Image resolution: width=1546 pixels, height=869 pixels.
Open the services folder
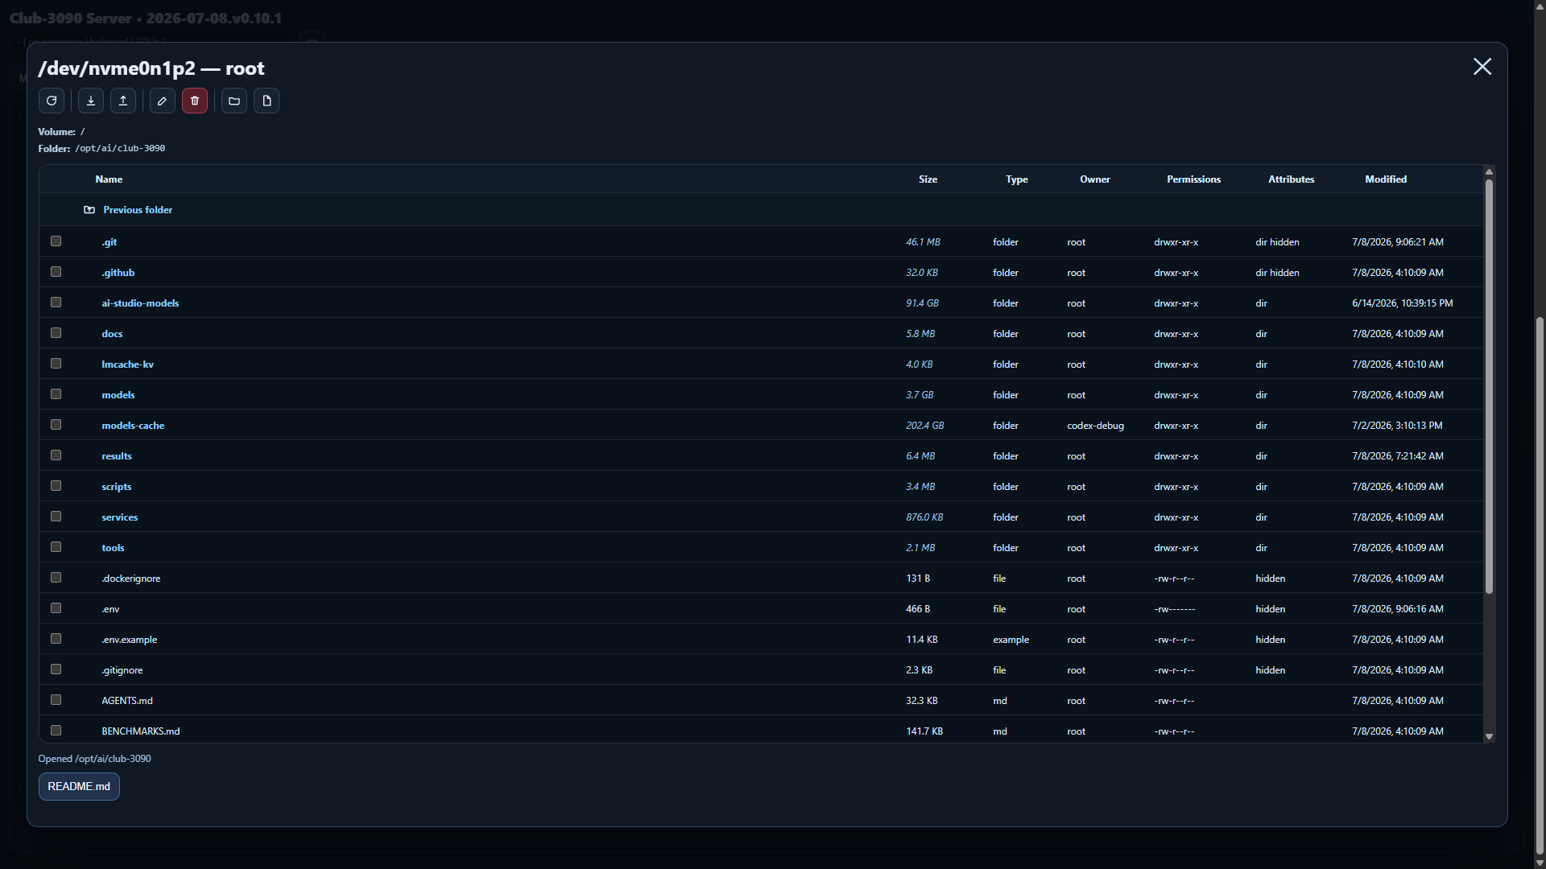[120, 517]
